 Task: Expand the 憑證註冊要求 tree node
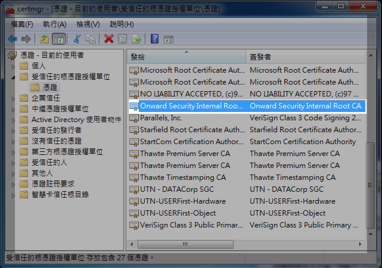point(13,185)
